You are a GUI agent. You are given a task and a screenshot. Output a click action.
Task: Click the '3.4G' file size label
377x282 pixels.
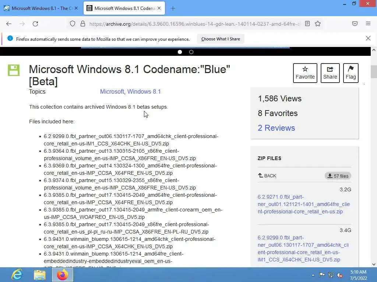pos(345,230)
